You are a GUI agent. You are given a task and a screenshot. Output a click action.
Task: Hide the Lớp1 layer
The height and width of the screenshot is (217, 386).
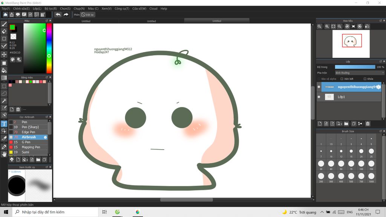[319, 97]
